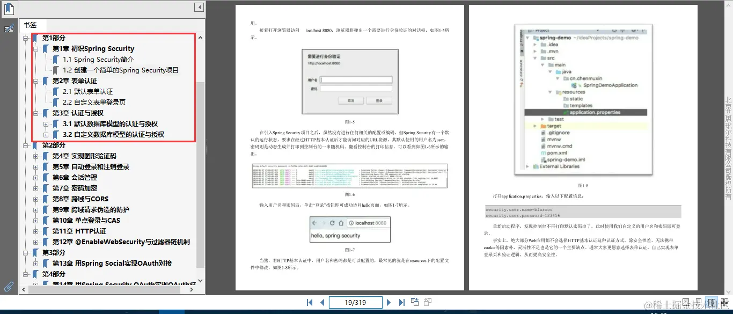The width and height of the screenshot is (733, 314).
Task: Click the page number field showing 19/319
Action: [355, 302]
